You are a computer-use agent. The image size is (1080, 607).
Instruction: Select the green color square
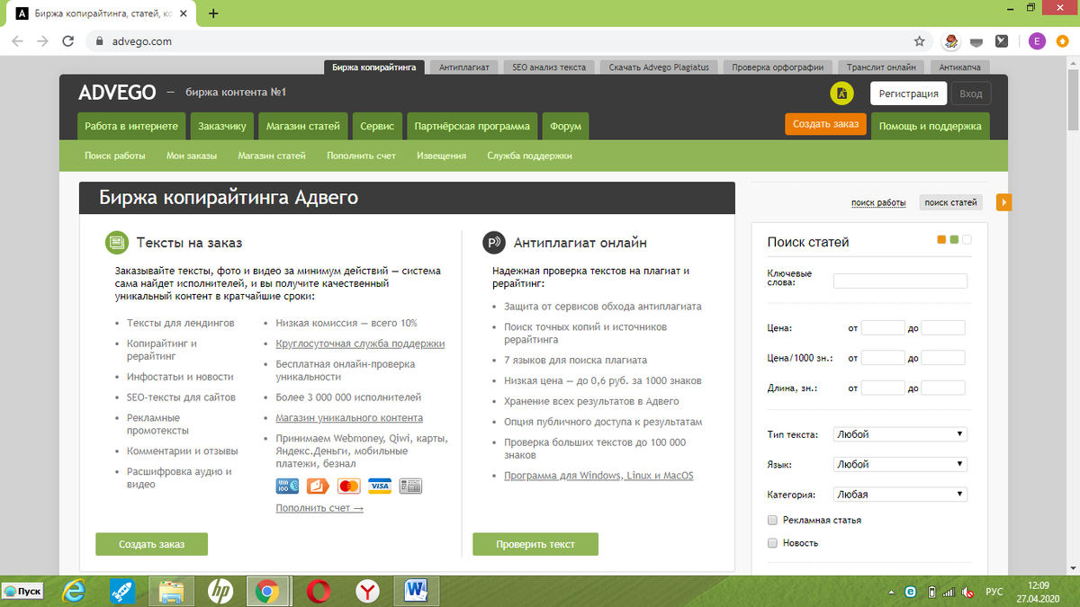(x=954, y=239)
